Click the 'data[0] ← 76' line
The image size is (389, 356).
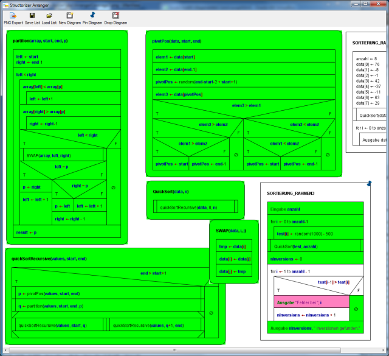(x=368, y=65)
